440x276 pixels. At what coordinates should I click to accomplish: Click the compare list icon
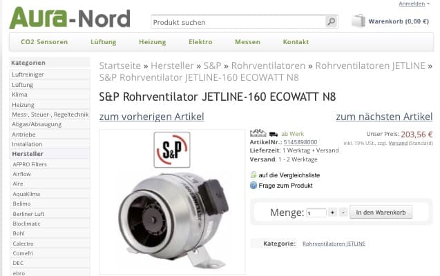pos(254,175)
